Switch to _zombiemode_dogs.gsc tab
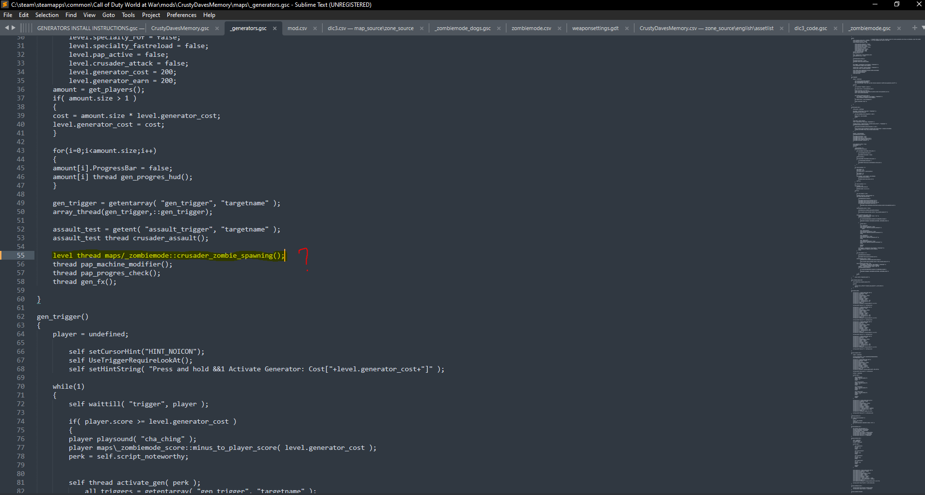 (x=463, y=28)
